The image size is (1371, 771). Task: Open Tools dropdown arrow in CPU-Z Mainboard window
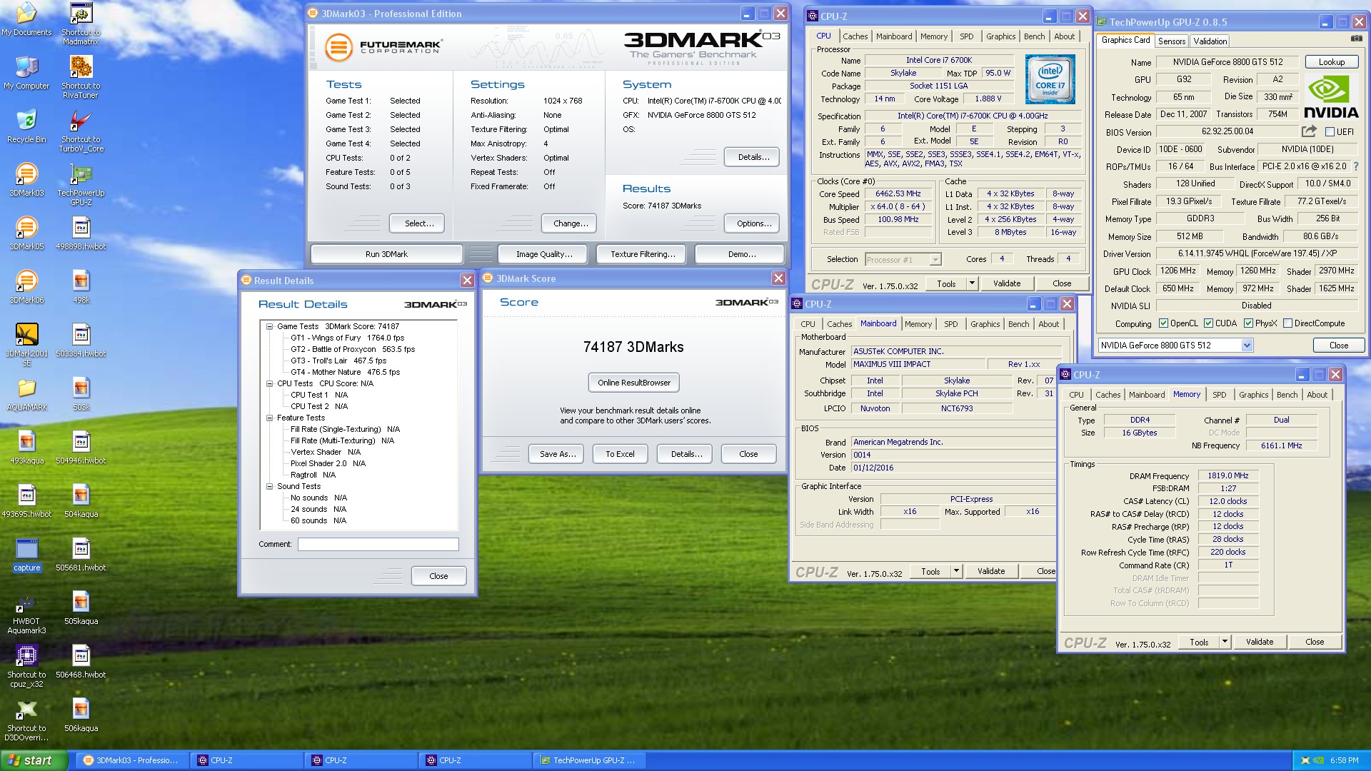click(955, 571)
